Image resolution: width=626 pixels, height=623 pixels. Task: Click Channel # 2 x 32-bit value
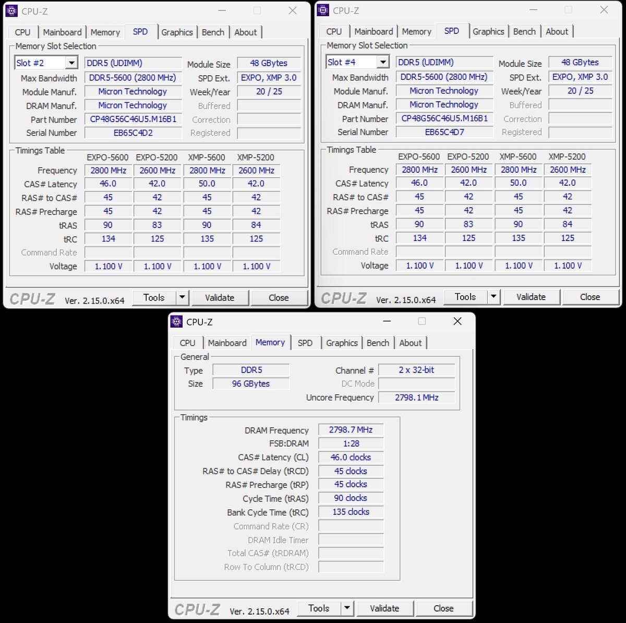[416, 370]
